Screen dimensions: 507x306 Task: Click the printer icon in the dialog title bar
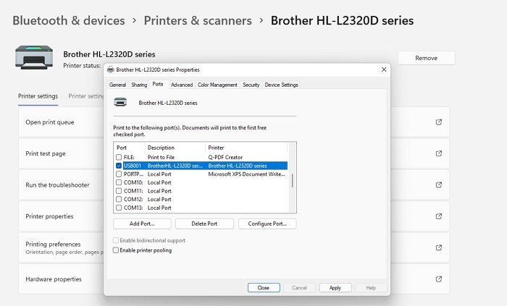pos(110,70)
